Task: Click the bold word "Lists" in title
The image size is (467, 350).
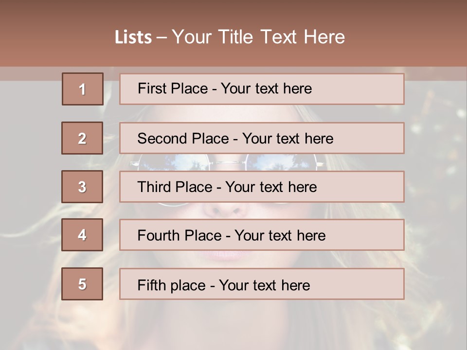Action: (133, 37)
